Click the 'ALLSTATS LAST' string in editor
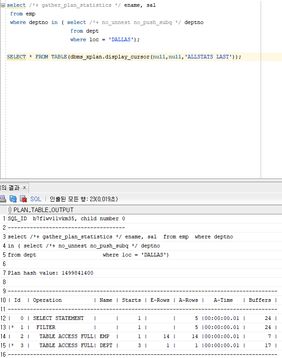The height and width of the screenshot is (358, 282). coord(208,57)
